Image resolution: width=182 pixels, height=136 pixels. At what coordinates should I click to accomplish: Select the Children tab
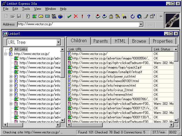tap(79, 41)
